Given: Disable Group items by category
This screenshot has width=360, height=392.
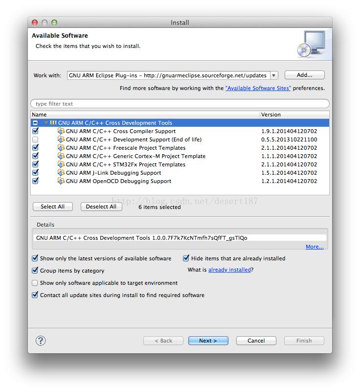Looking at the screenshot, I should [35, 270].
